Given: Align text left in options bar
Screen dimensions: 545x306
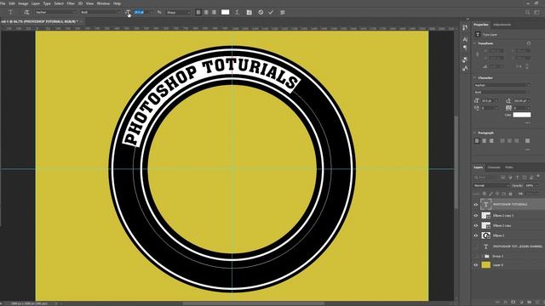Looking at the screenshot, I should pyautogui.click(x=198, y=12).
